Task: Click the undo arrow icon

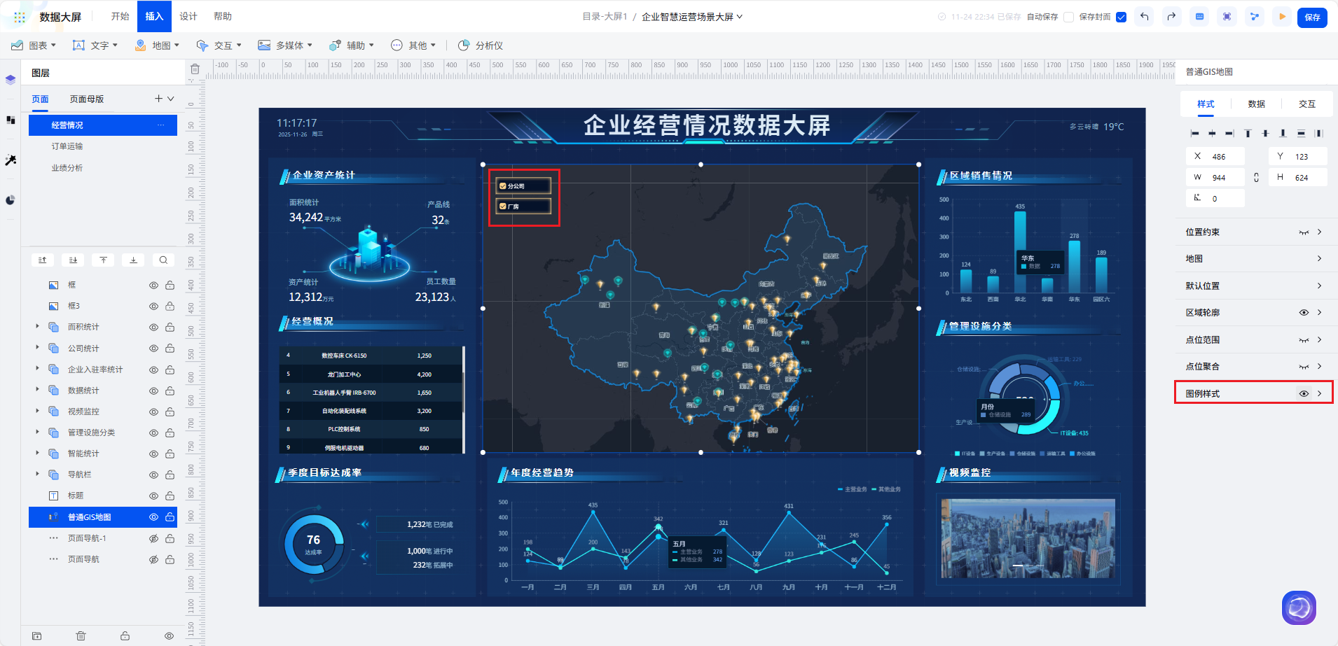Action: 1144,17
